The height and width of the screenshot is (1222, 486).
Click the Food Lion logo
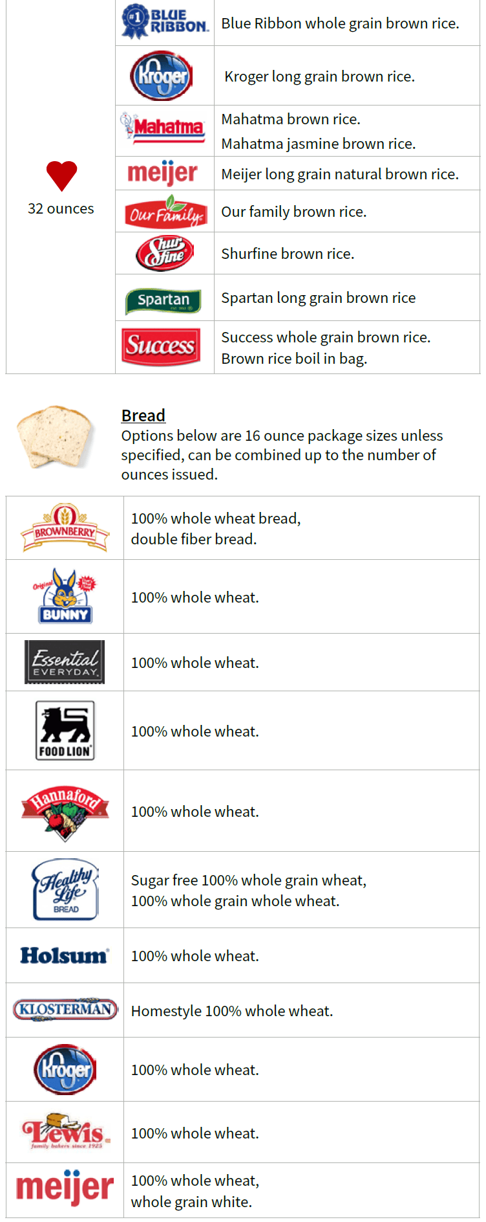point(65,731)
